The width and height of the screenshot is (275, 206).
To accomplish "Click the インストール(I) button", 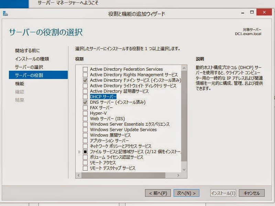I will coord(223,193).
